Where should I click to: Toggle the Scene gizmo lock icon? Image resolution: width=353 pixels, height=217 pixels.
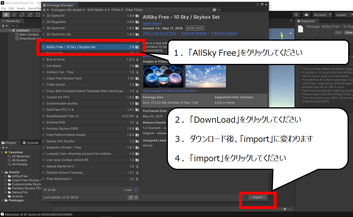click(x=290, y=33)
